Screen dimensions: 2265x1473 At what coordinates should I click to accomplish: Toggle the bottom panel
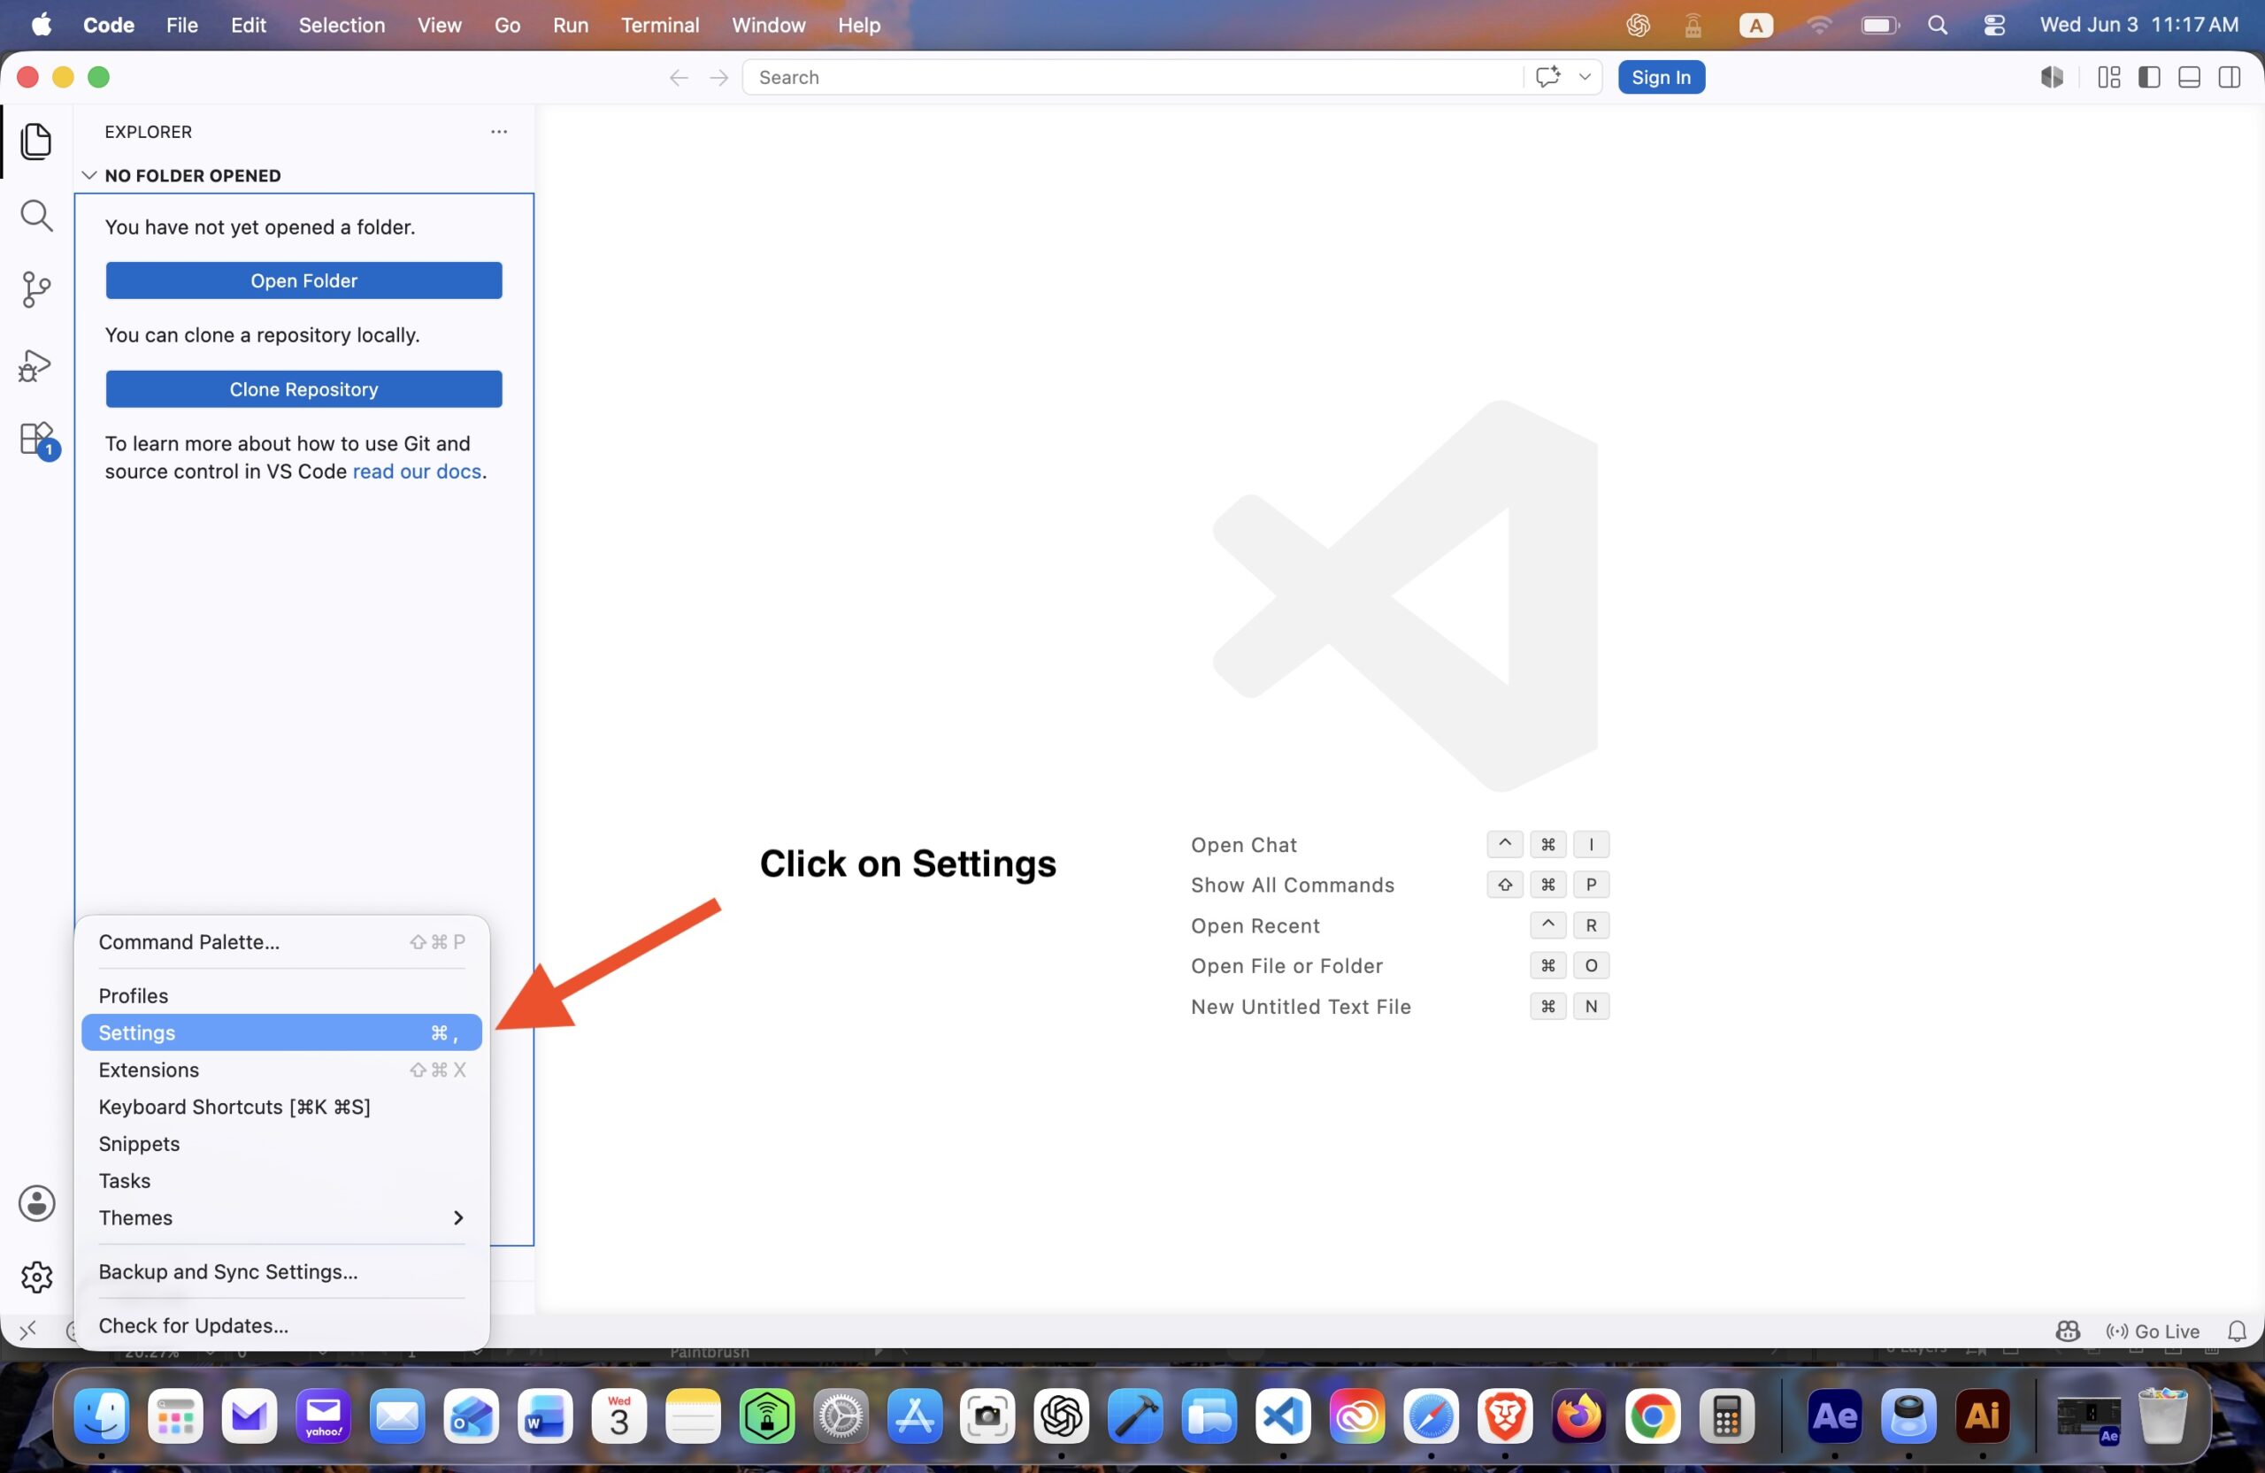(2189, 77)
